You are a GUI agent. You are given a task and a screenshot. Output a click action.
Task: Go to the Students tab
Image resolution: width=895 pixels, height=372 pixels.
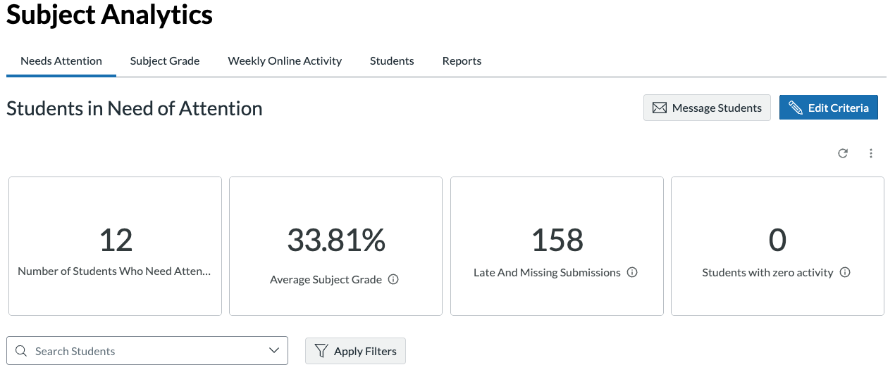click(392, 61)
